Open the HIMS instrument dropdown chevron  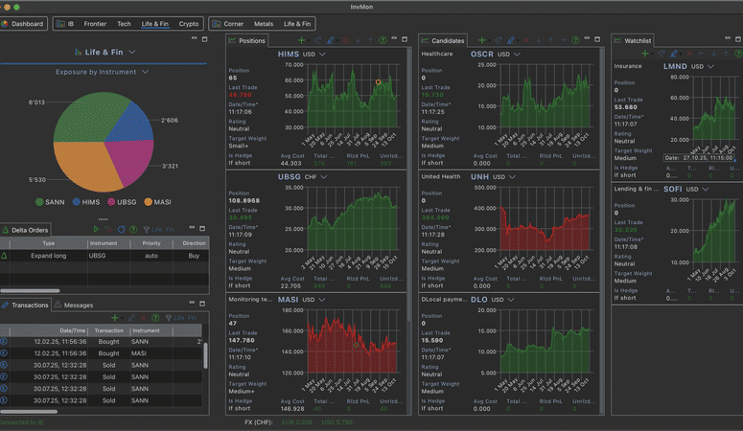pyautogui.click(x=323, y=55)
